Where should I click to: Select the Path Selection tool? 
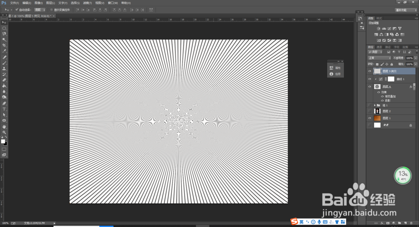point(4,115)
